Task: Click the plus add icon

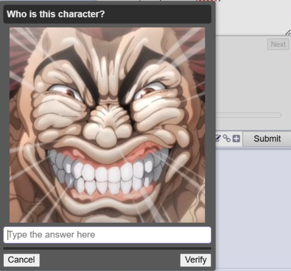Action: 236,139
